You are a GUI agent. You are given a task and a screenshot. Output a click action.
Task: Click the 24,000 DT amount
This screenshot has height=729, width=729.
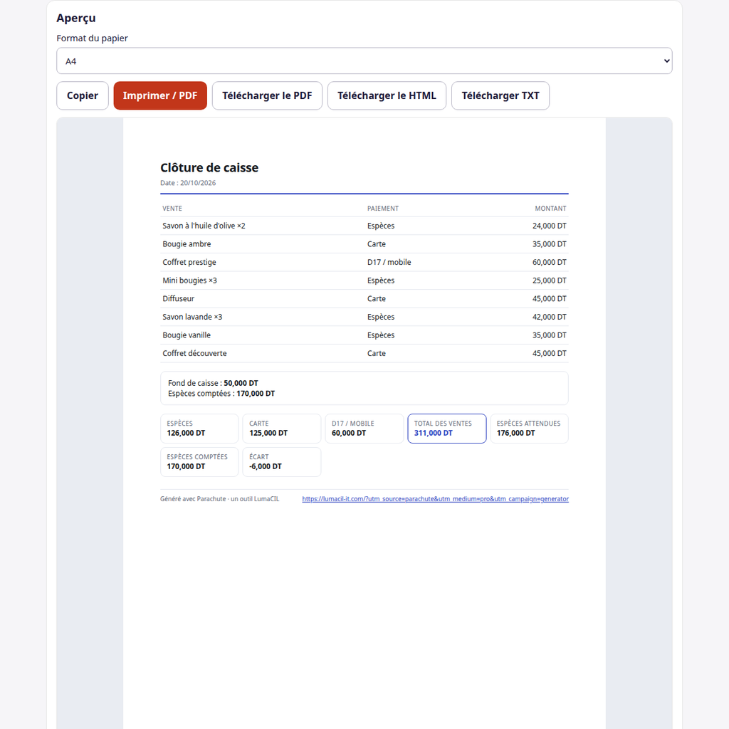tap(549, 226)
